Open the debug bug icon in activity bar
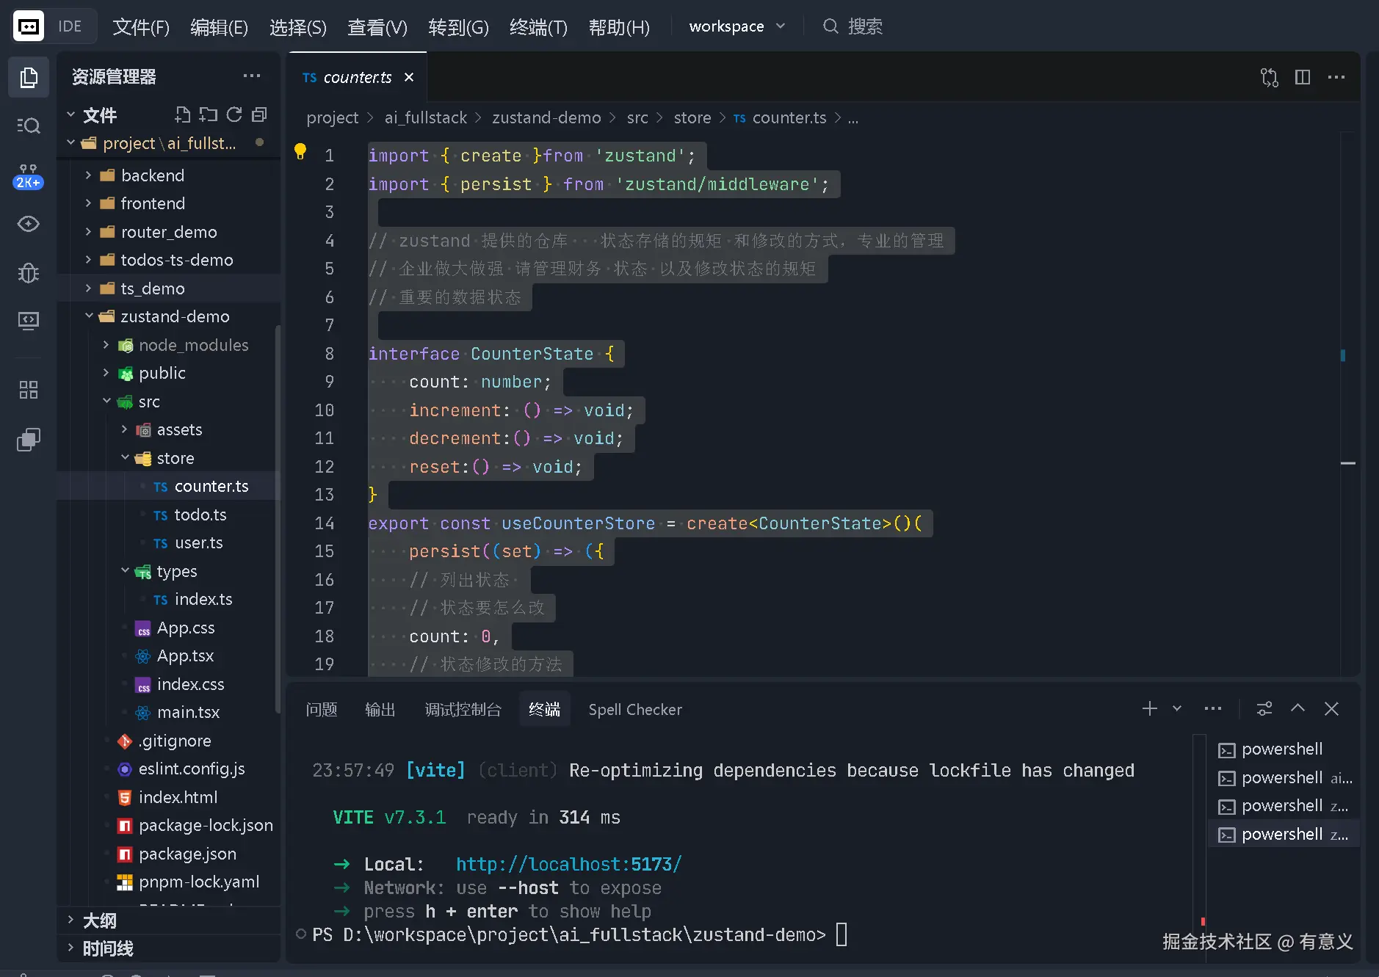1379x977 pixels. click(29, 273)
